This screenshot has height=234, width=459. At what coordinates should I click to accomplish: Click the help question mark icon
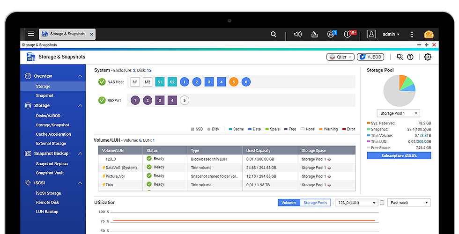point(410,57)
